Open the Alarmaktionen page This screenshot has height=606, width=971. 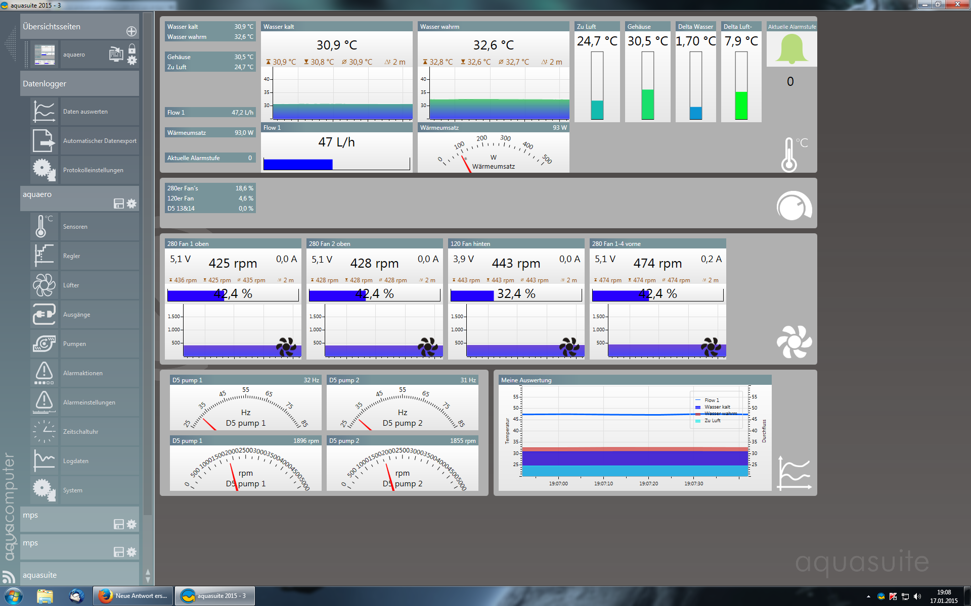coord(82,373)
